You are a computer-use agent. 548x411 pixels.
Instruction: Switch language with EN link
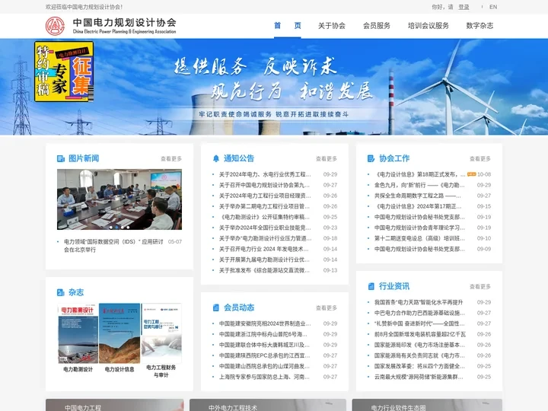click(493, 7)
